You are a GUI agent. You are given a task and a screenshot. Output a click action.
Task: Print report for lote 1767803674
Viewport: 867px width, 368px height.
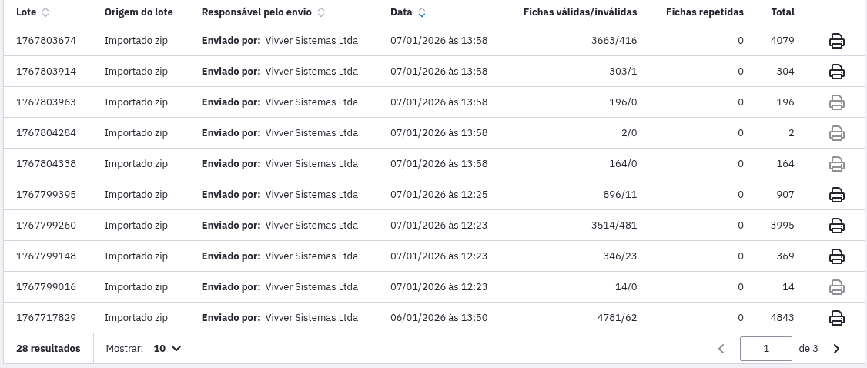pyautogui.click(x=836, y=41)
